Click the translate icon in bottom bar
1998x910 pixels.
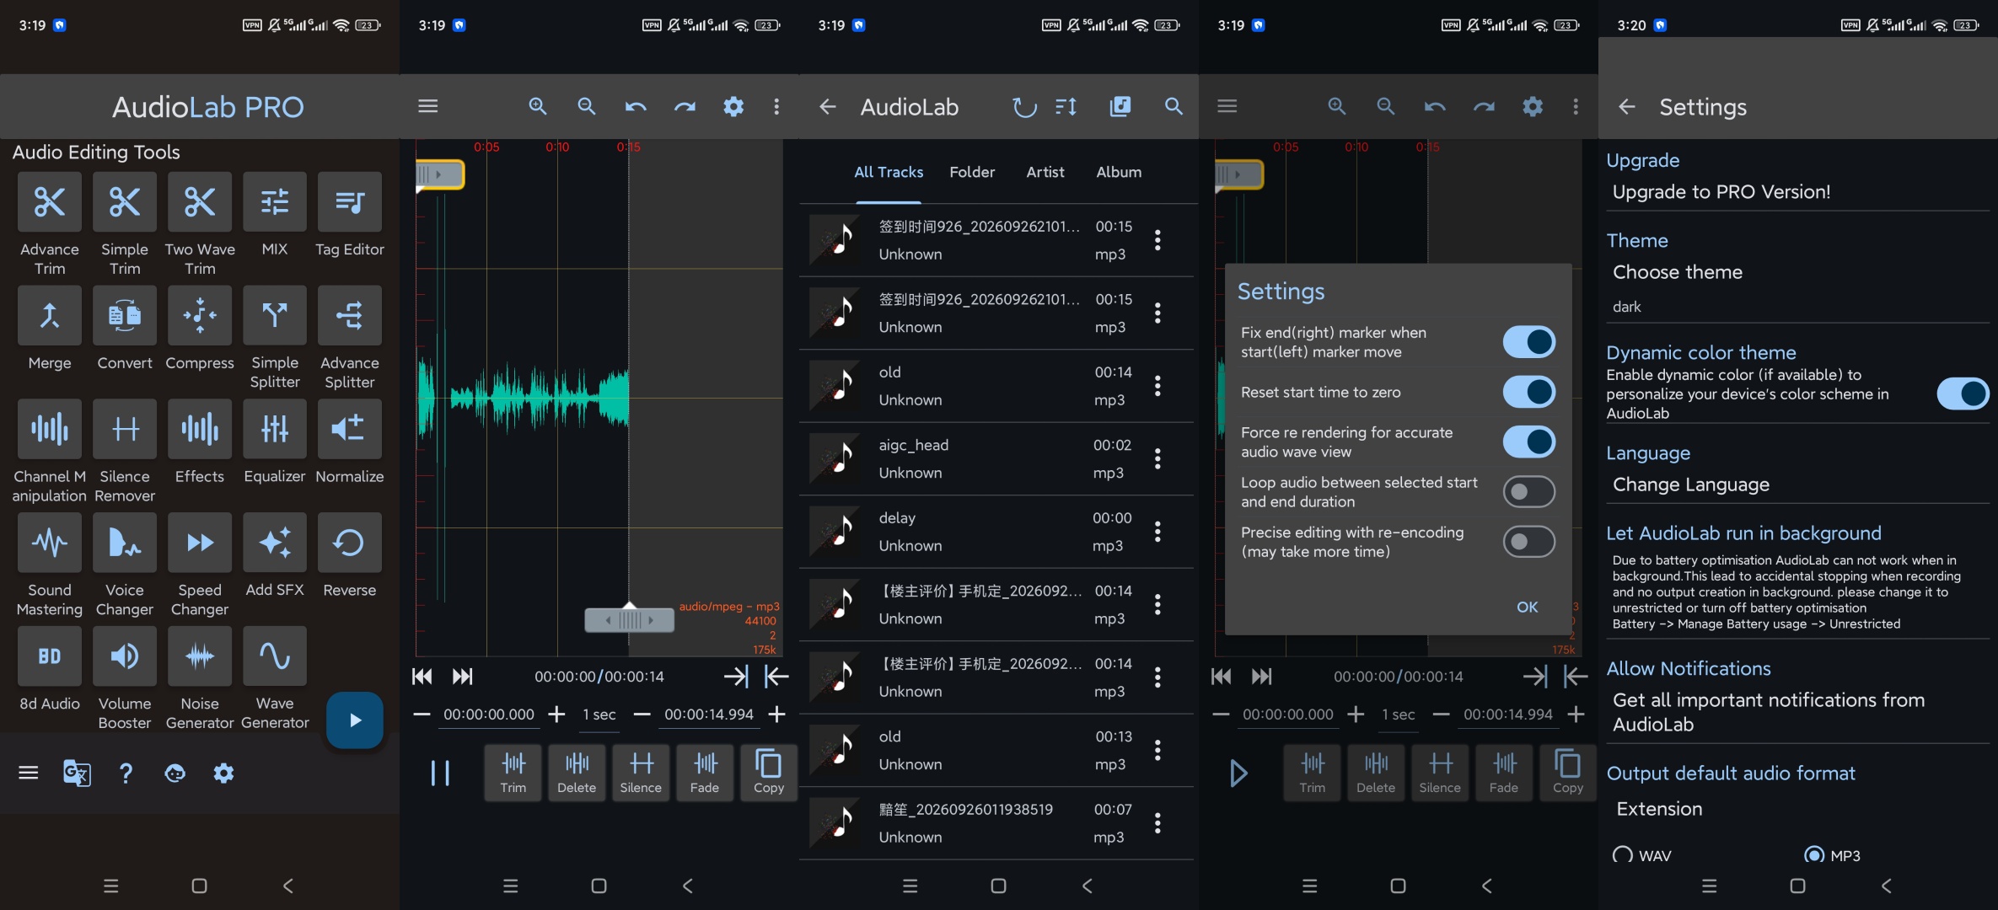(x=77, y=773)
